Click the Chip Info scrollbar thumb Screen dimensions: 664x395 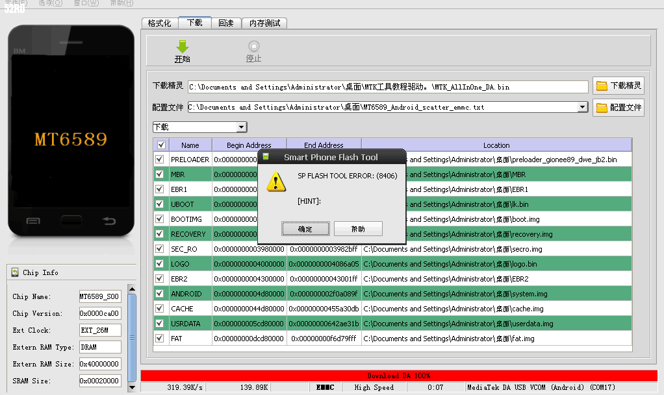point(132,338)
